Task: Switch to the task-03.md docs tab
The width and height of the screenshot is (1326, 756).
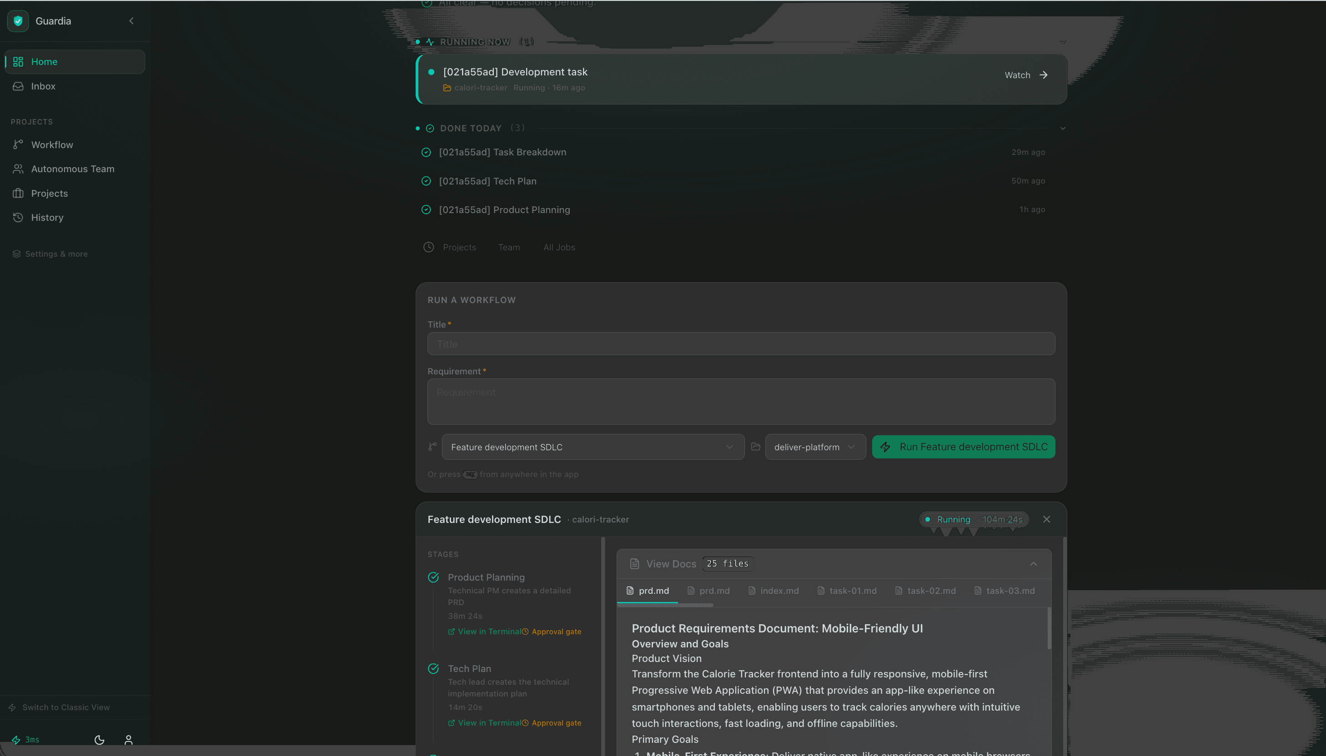Action: tap(1005, 591)
